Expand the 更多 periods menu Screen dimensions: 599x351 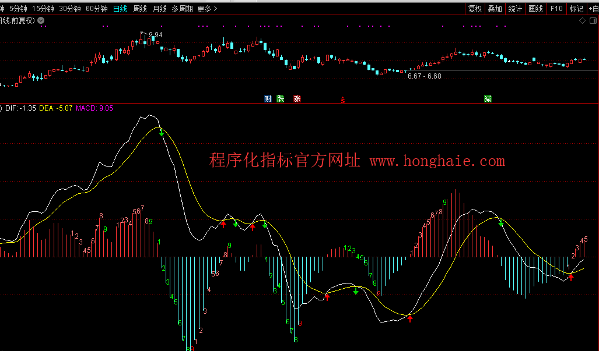pyautogui.click(x=207, y=9)
